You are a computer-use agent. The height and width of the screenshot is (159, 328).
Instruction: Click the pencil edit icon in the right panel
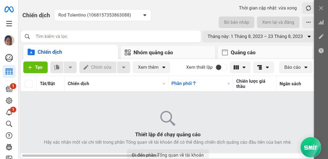(321, 37)
